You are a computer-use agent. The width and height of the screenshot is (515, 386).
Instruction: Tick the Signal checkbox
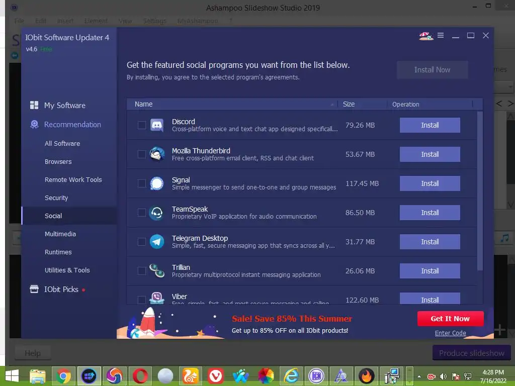tap(141, 183)
